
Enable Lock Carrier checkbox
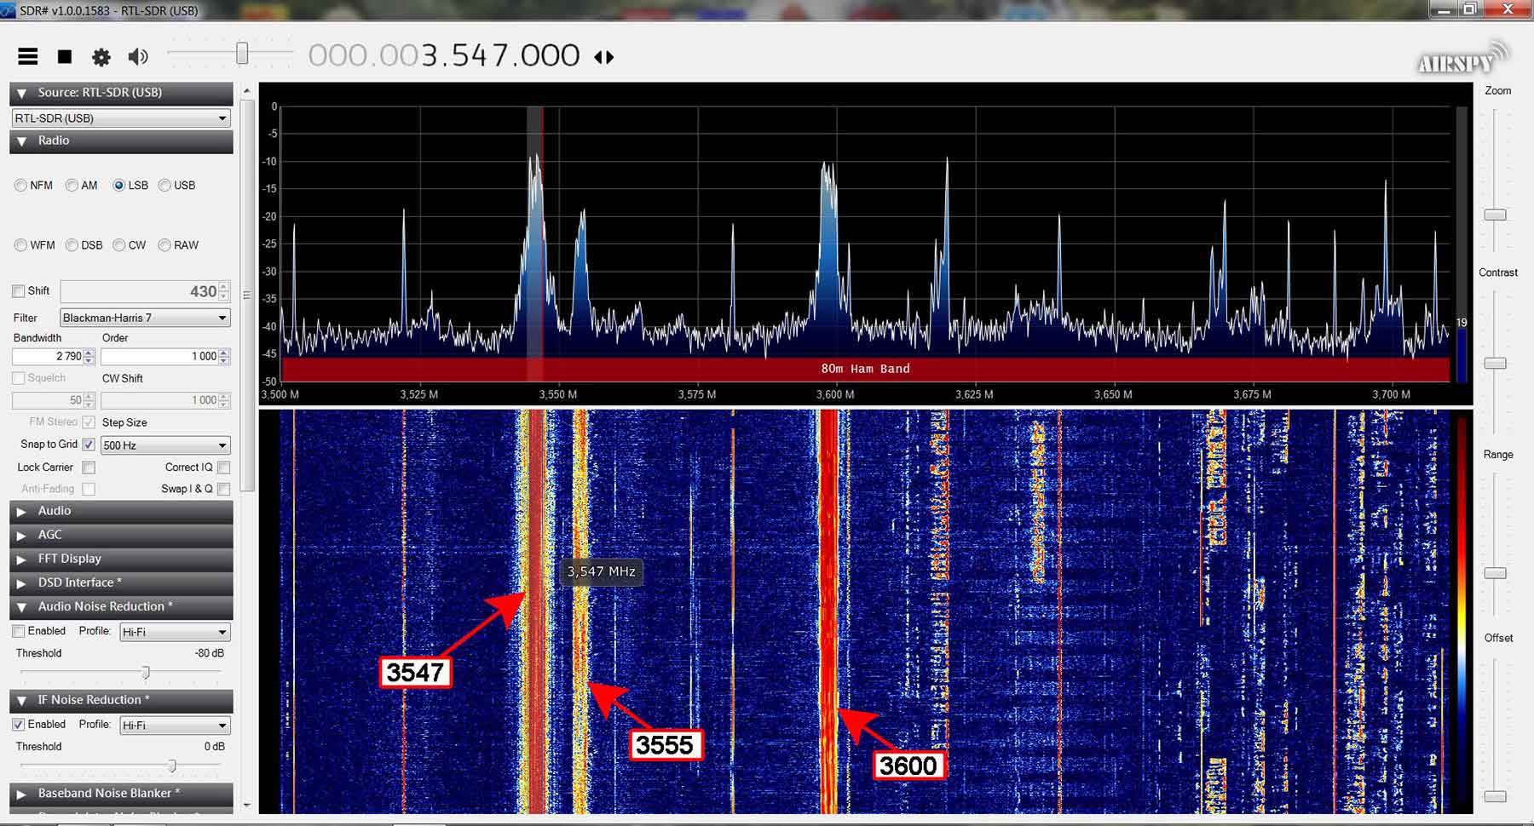[89, 467]
